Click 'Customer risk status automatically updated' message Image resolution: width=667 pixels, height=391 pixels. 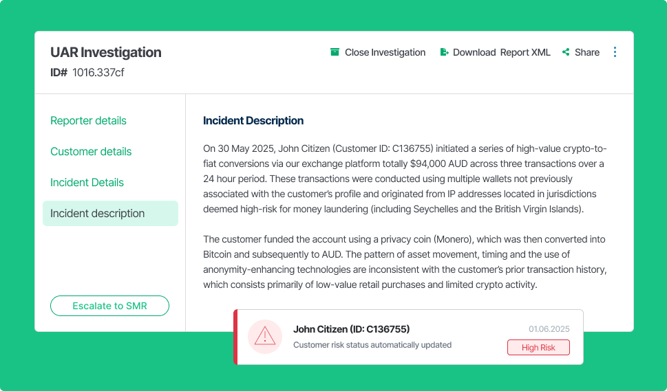point(372,345)
